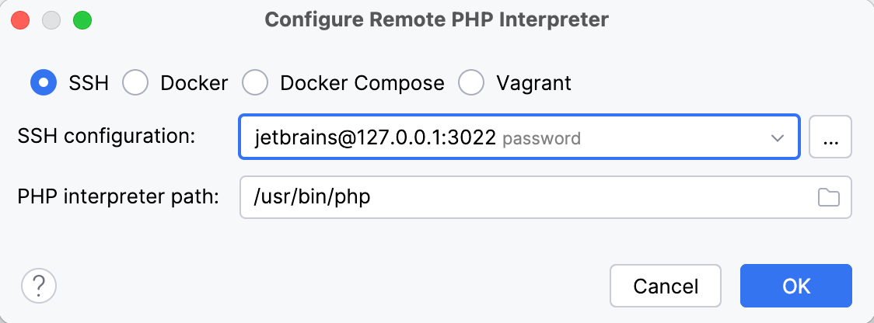Viewport: 874px width, 323px height.
Task: Click the folder browse icon in path field
Action: pos(829,198)
